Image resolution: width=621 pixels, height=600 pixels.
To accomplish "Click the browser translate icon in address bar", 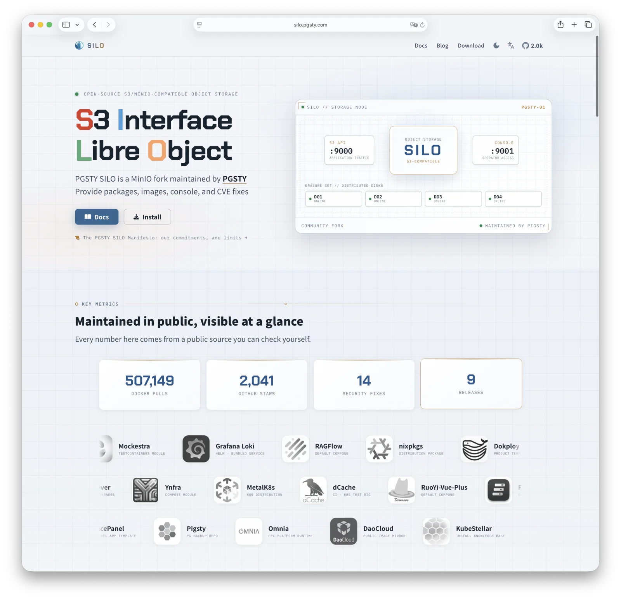I will click(x=413, y=24).
